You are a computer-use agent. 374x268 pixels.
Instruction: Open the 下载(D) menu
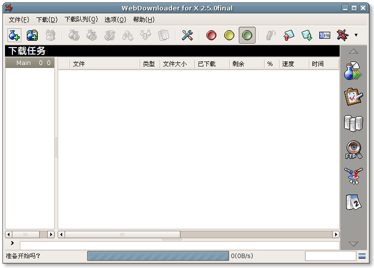[47, 19]
